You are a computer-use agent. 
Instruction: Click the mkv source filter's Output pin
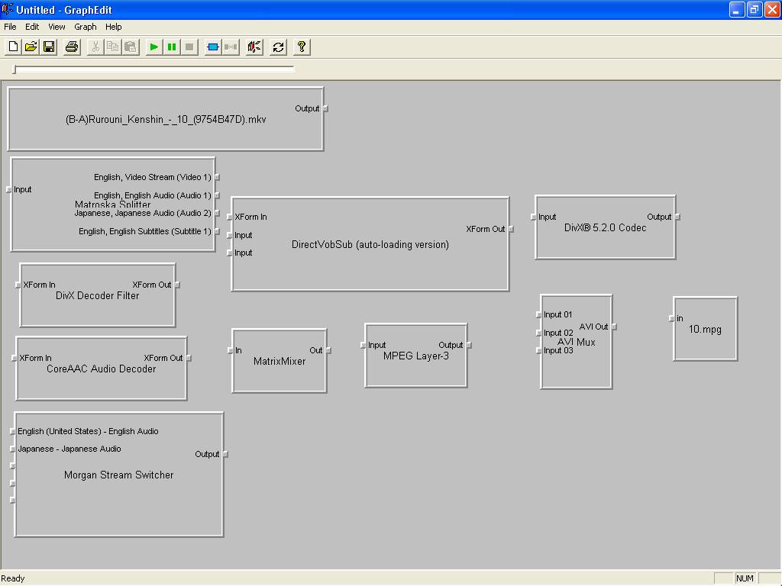point(325,108)
